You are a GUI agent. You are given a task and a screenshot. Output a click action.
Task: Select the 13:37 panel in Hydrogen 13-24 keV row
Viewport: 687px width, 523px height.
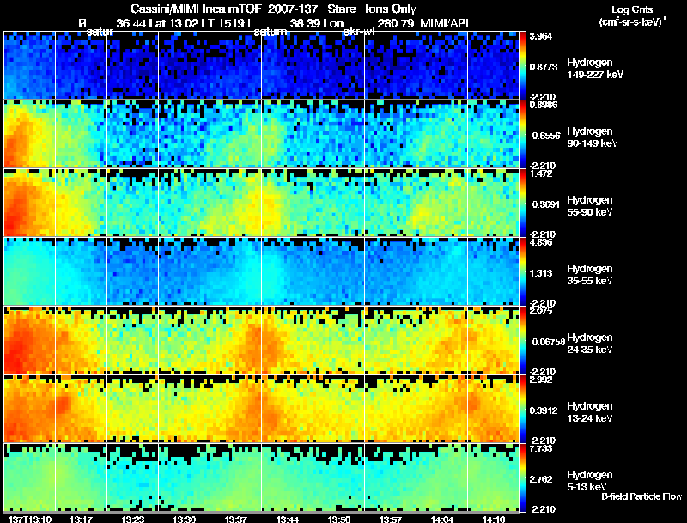coord(235,409)
